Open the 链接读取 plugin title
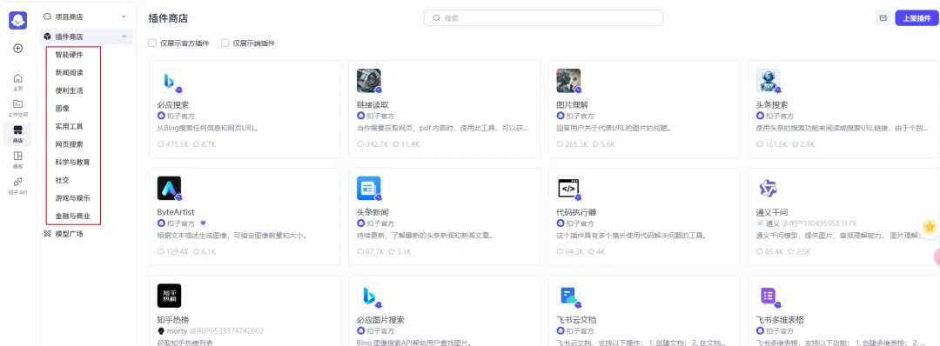 coord(373,105)
